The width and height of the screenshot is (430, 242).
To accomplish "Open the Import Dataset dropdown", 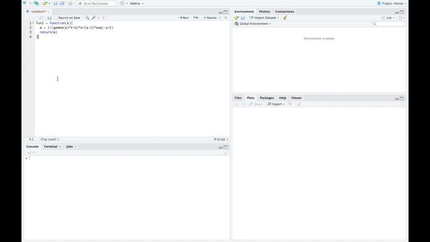I will 264,18.
